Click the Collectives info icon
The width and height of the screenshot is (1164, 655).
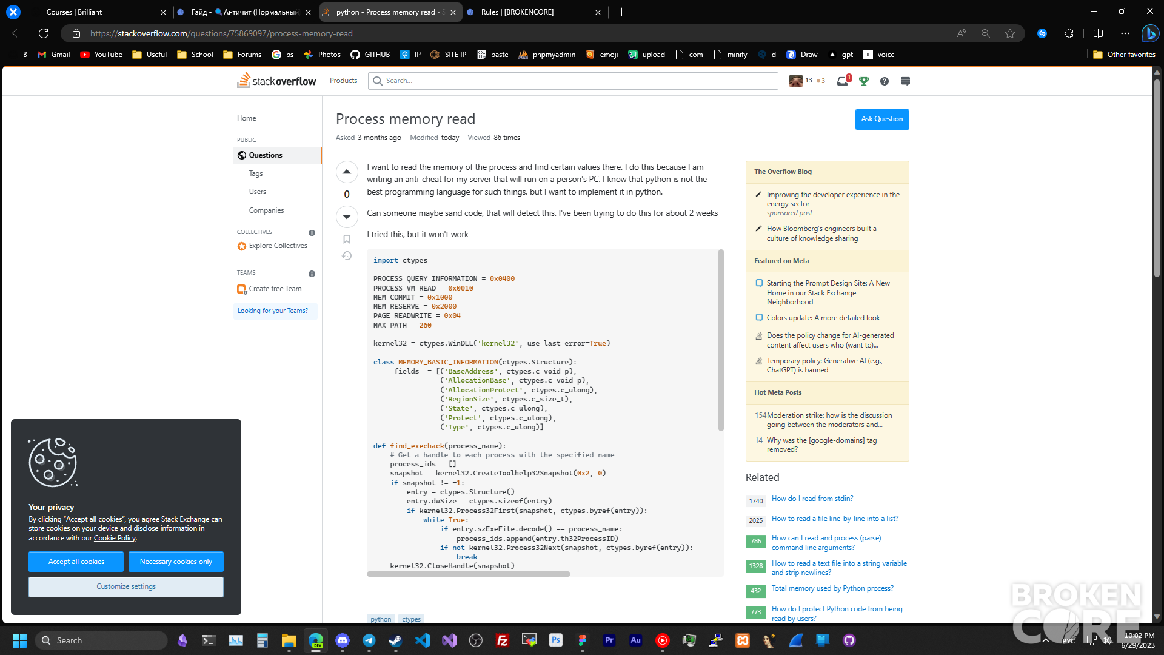312,233
